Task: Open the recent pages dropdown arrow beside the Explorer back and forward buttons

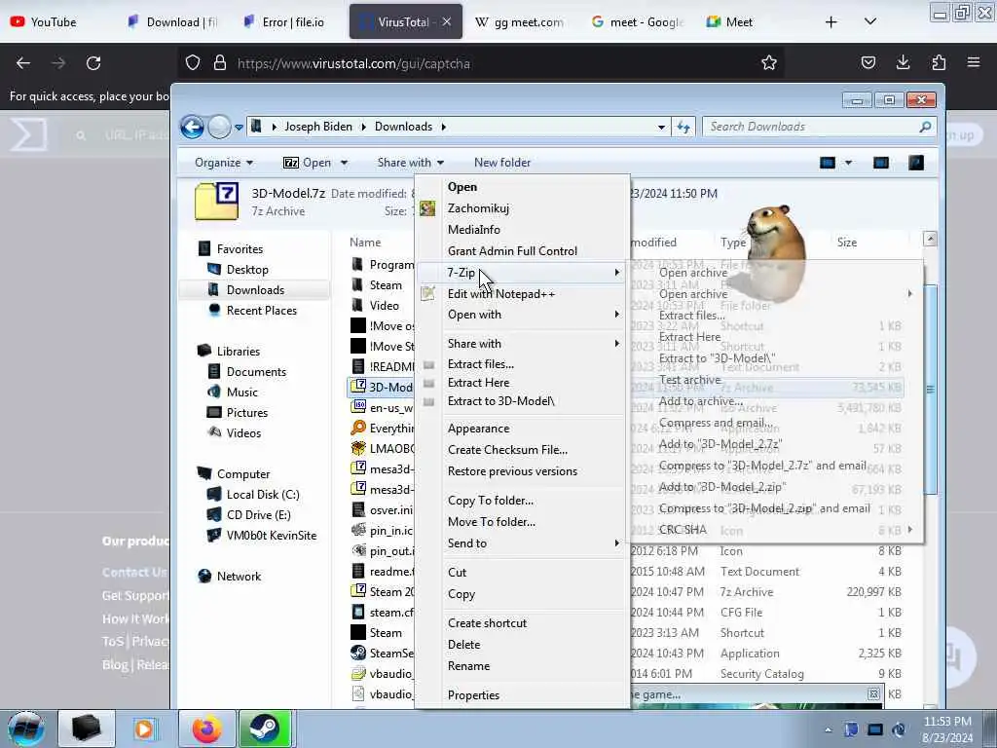Action: (x=240, y=128)
